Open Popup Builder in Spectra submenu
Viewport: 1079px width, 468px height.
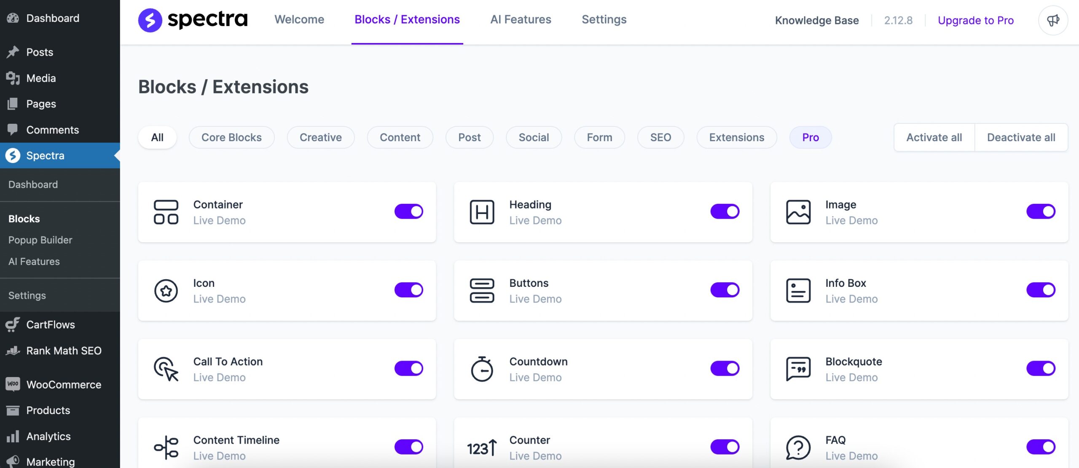click(40, 240)
